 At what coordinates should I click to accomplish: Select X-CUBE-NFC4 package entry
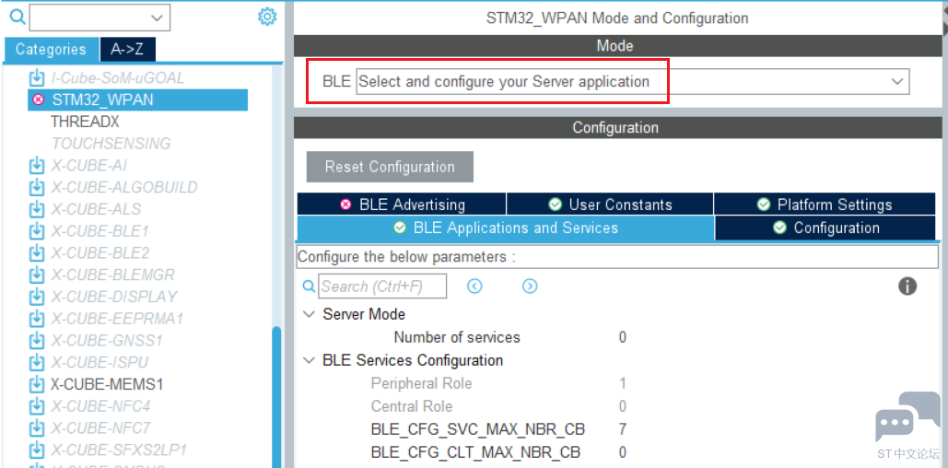click(100, 406)
